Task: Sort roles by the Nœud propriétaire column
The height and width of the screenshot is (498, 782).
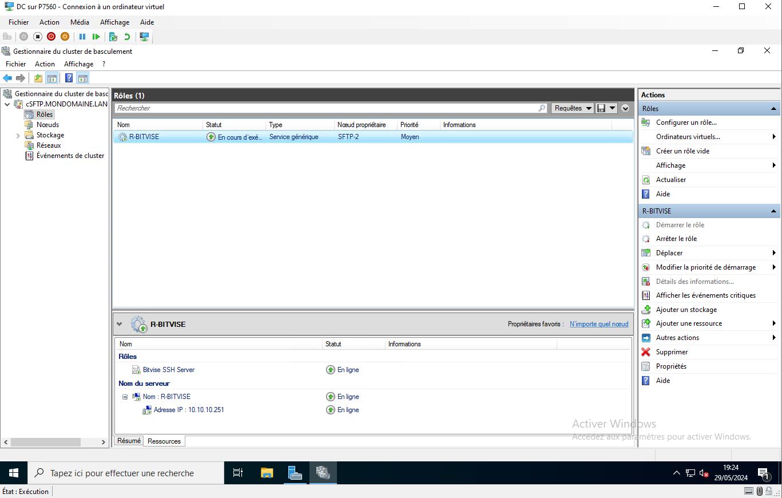Action: [x=366, y=125]
